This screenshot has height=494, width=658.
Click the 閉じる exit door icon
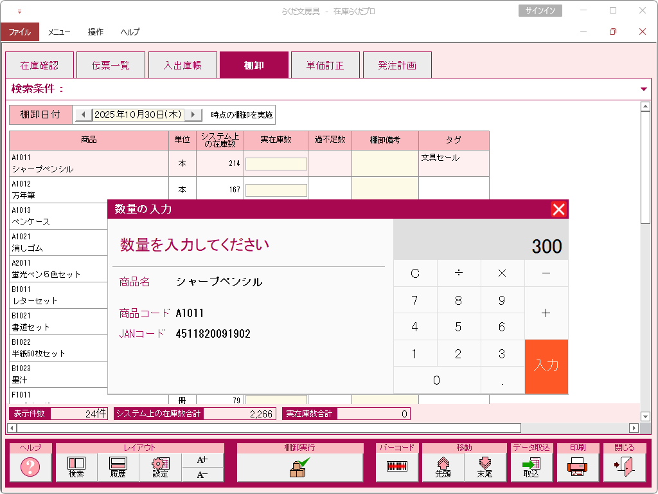pyautogui.click(x=624, y=467)
